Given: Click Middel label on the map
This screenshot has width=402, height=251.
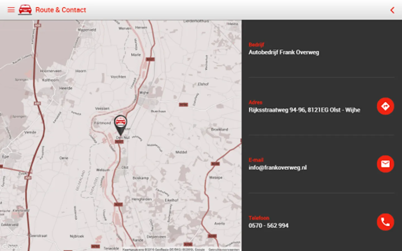Looking at the screenshot, I should [x=181, y=152].
